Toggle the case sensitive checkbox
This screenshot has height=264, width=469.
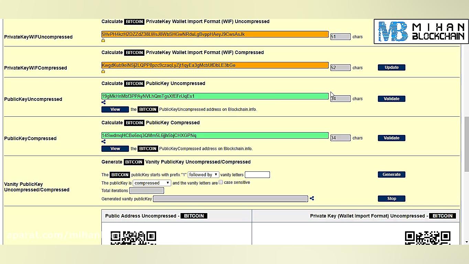pos(221,182)
